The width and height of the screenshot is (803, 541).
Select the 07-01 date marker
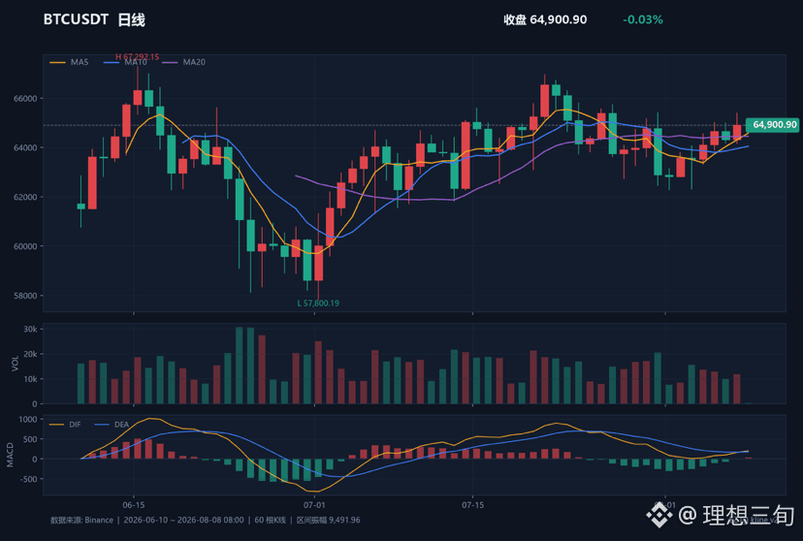point(314,505)
